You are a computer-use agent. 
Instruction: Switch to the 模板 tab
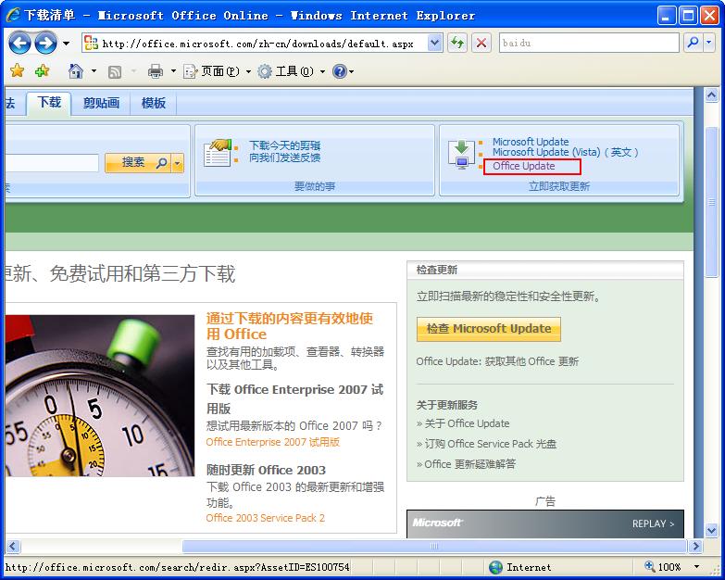tap(154, 103)
